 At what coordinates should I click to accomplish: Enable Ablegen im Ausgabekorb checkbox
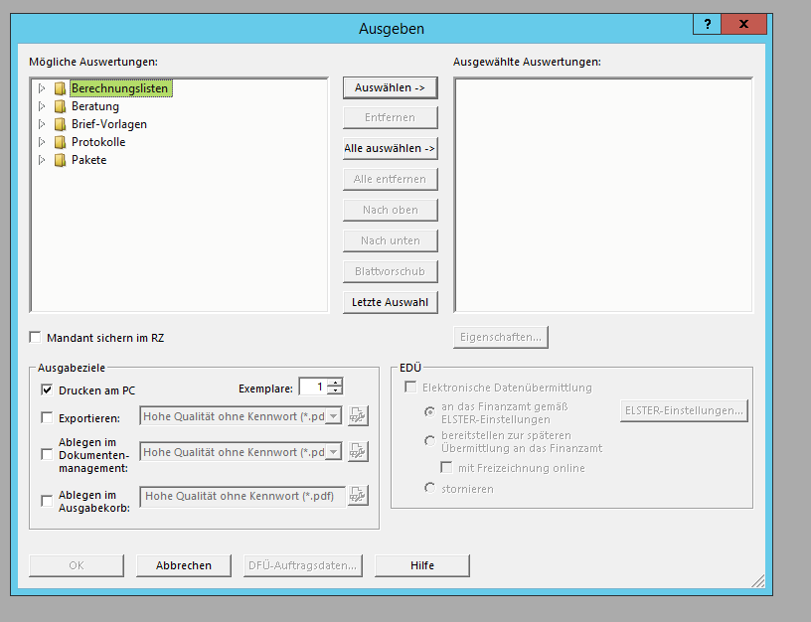coord(47,501)
